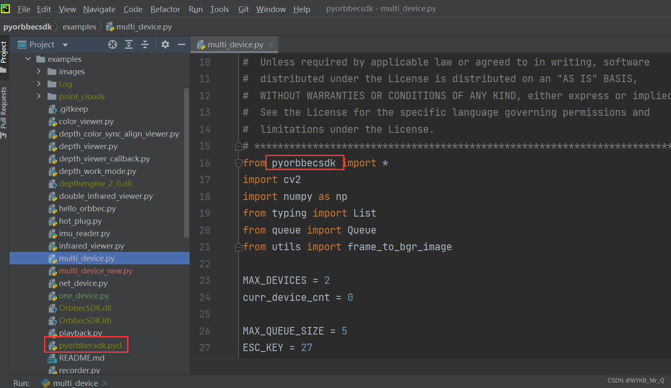671x388 pixels.
Task: Click the Project tree vertical scrollbar
Action: coord(187,163)
